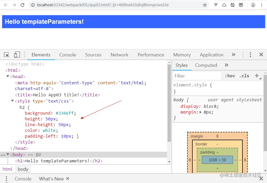Viewport: 267px width, 183px height.
Task: Expand the margin shorthand triangle
Action: click(x=200, y=112)
